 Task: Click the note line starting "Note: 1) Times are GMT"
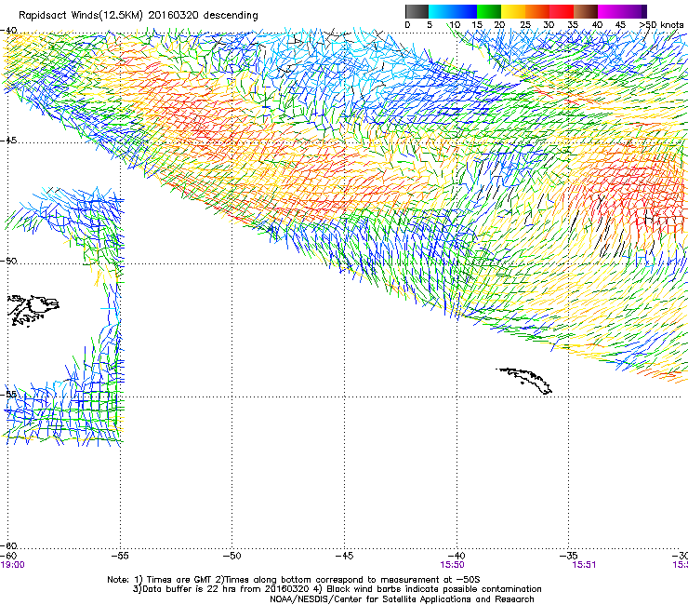tap(294, 580)
